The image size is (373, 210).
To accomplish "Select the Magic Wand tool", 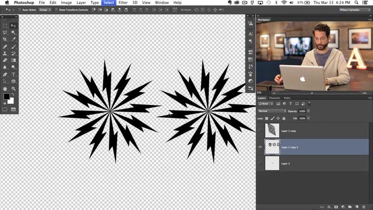I will click(x=13, y=33).
